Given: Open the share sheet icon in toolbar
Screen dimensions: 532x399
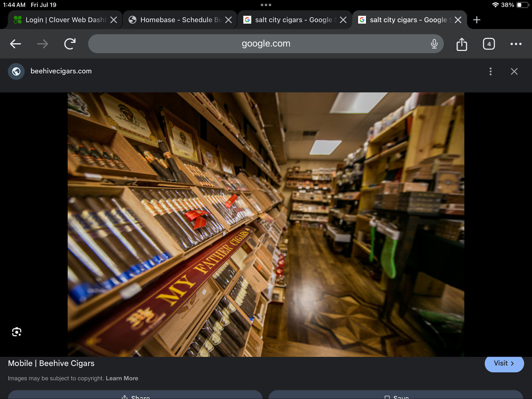Looking at the screenshot, I should click(x=462, y=44).
